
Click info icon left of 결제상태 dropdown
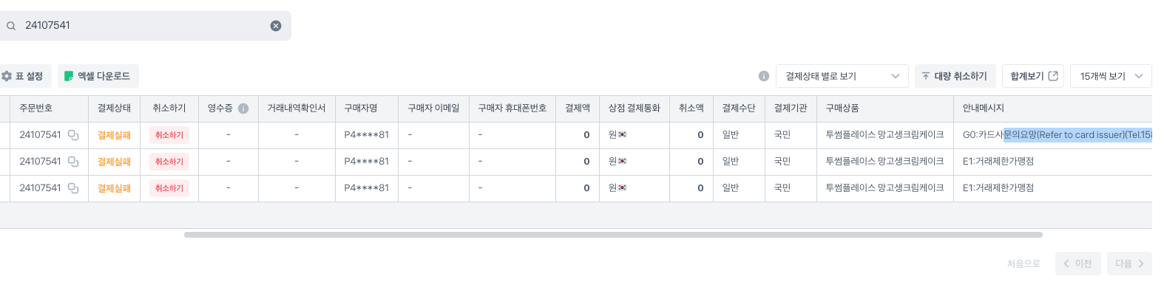764,76
